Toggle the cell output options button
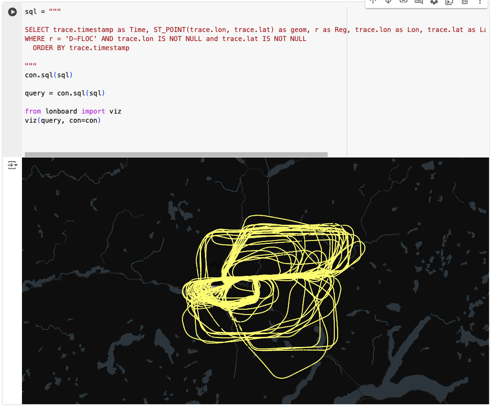The image size is (490, 408). point(12,165)
